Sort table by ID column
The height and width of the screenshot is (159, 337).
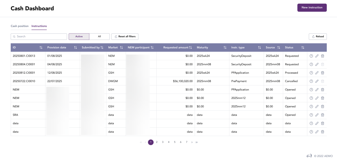pos(41,47)
